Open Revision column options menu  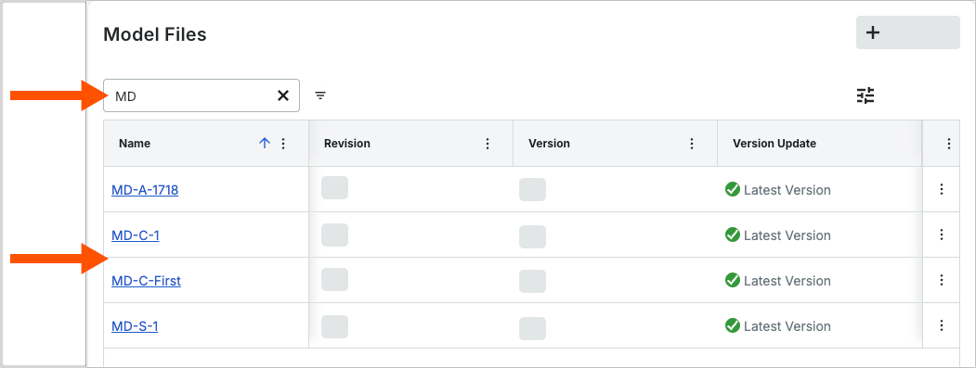(x=488, y=144)
